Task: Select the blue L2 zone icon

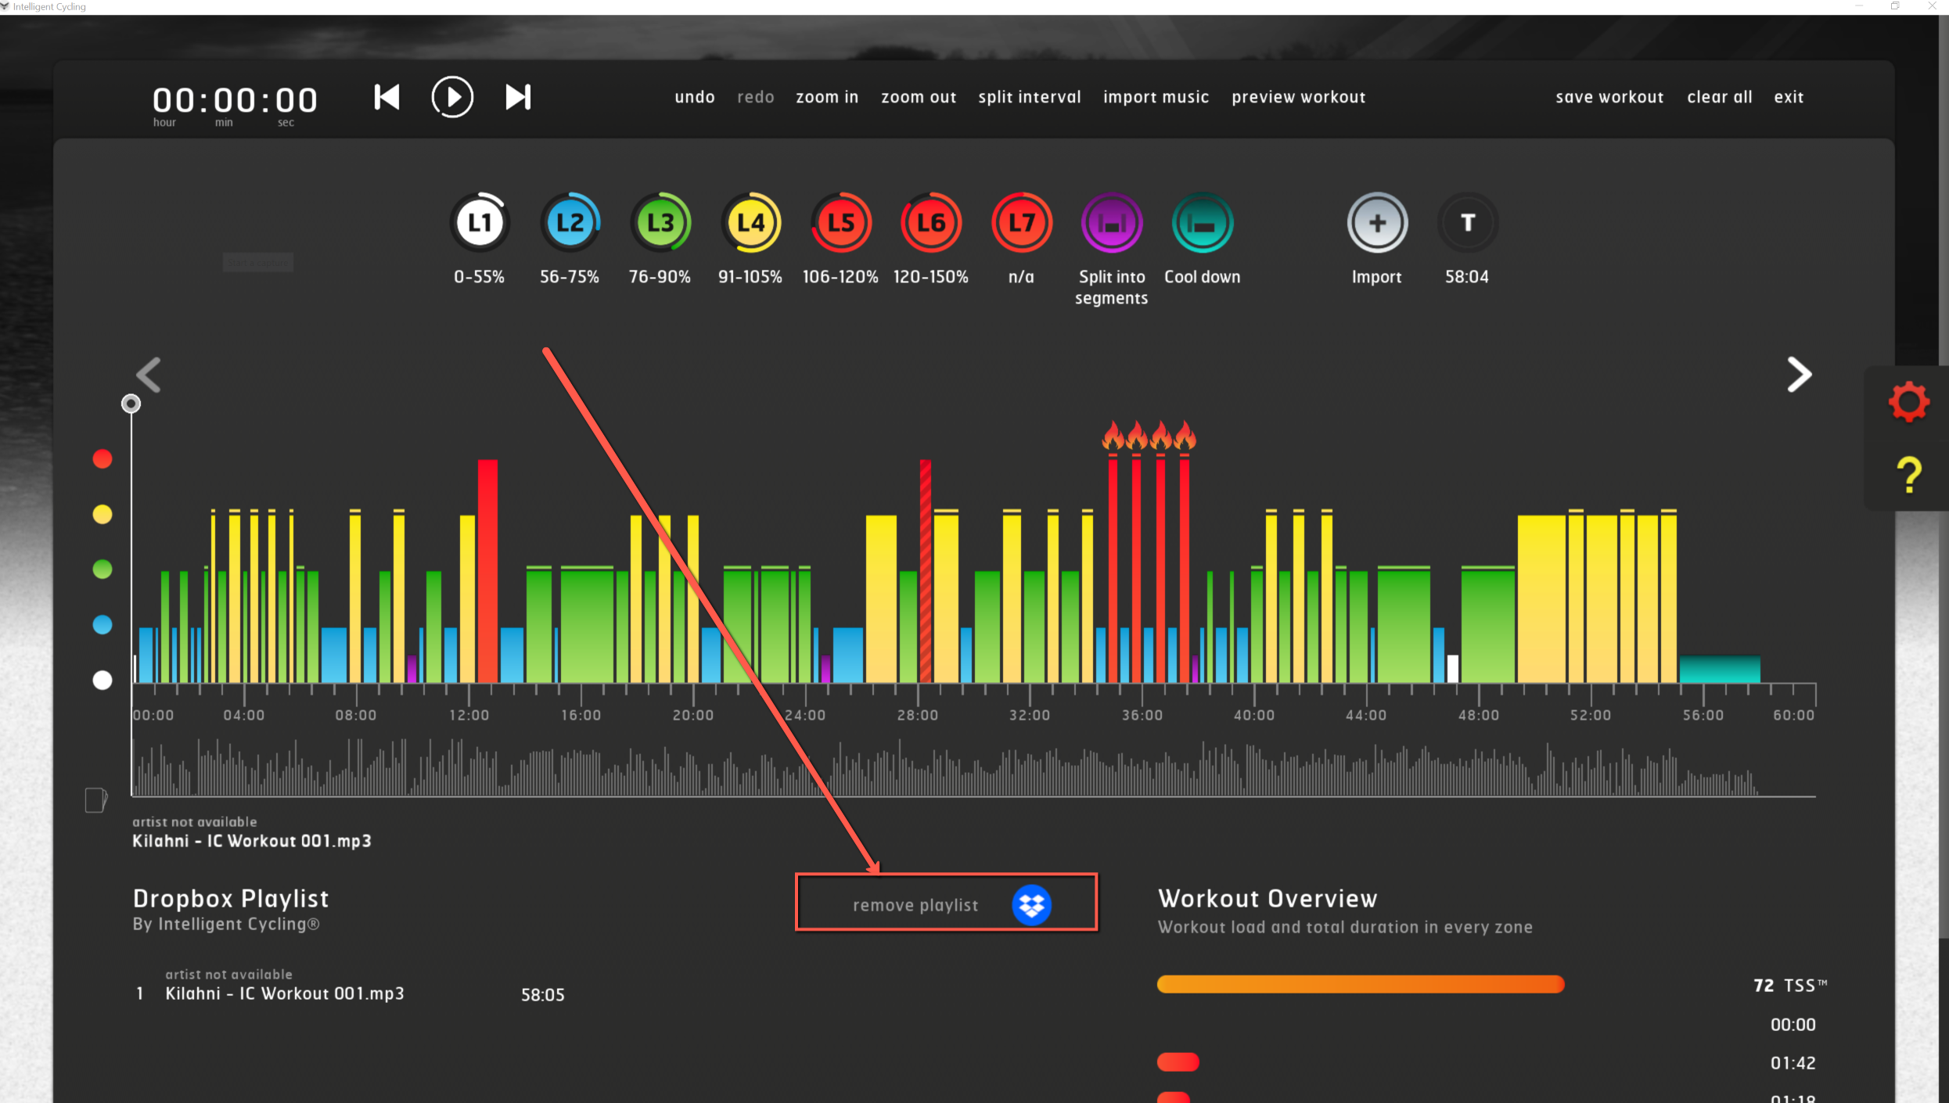Action: pyautogui.click(x=570, y=224)
